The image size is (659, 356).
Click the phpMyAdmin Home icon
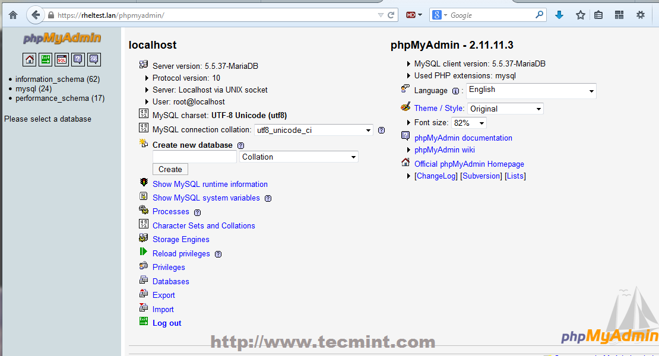tap(29, 59)
